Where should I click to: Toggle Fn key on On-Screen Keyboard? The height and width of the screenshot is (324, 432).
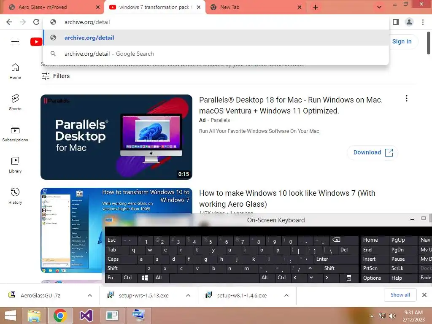coord(113,278)
